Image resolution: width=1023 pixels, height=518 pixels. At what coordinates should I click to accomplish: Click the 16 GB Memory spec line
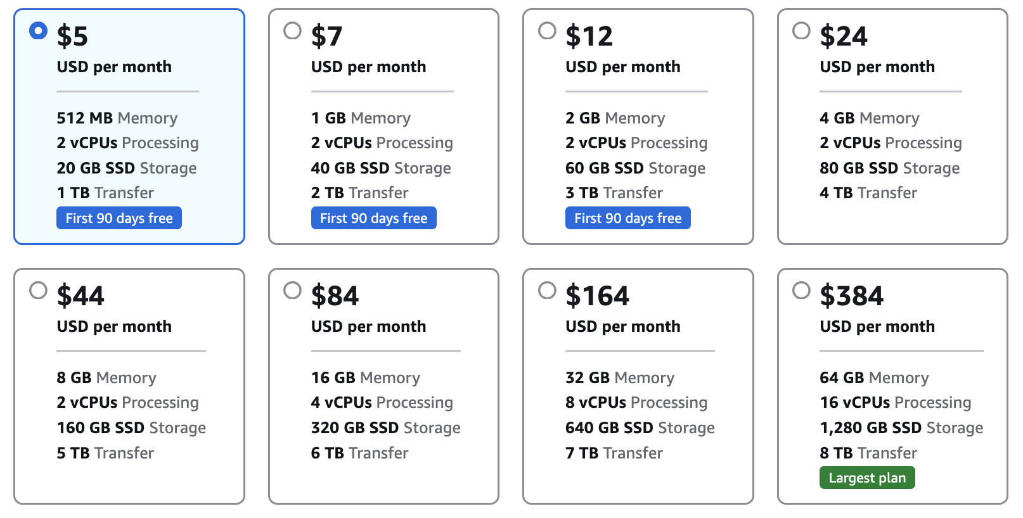pos(365,378)
